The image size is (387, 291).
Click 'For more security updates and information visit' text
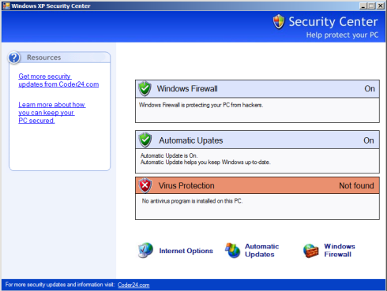pyautogui.click(x=60, y=285)
